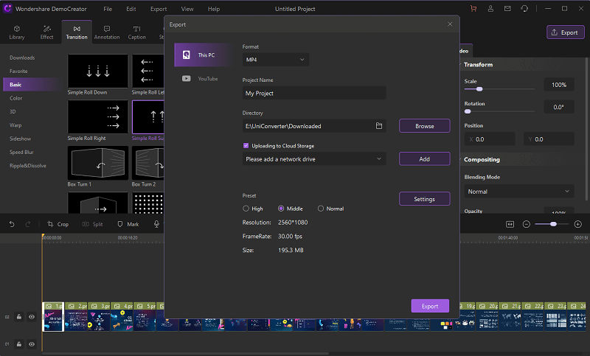This screenshot has width=590, height=356.
Task: Close the Export dialog
Action: (x=450, y=24)
